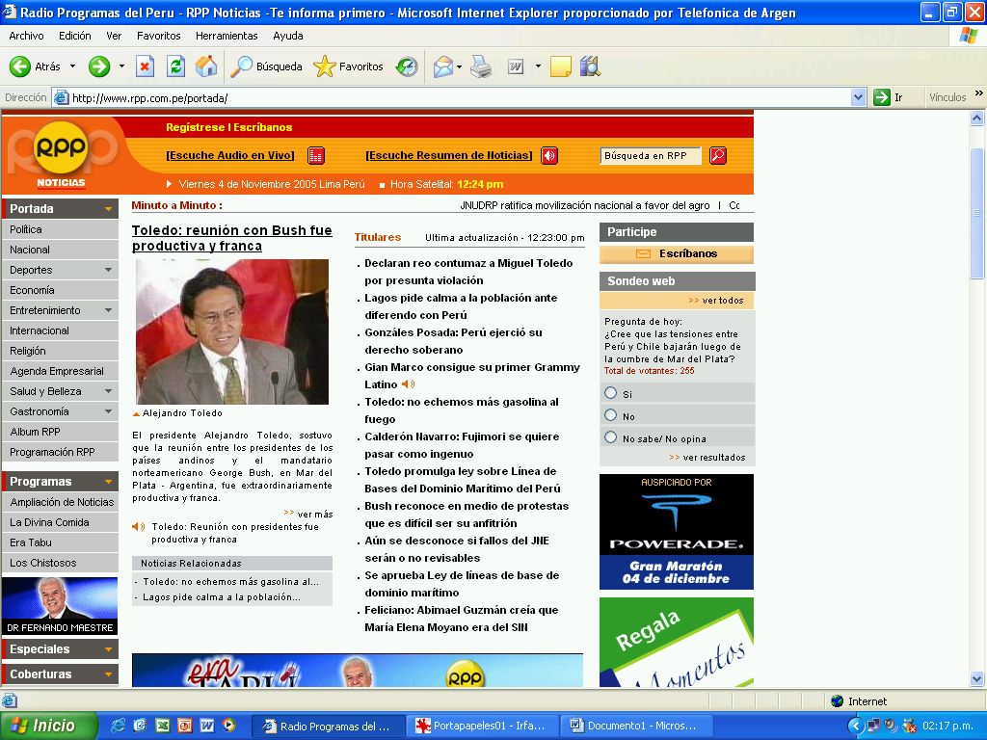987x740 pixels.
Task: Click the 'Búsqueda en RPP' search field
Action: [x=650, y=156]
